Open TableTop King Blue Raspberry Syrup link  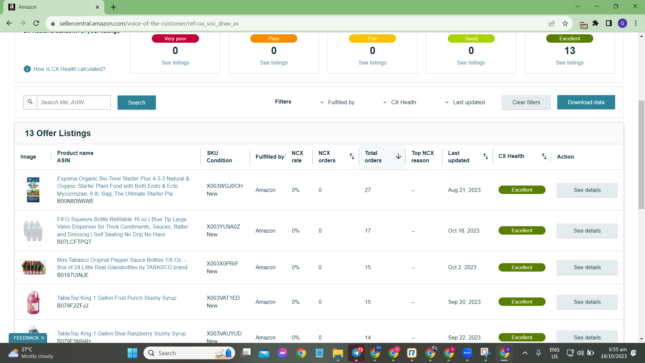tap(122, 333)
